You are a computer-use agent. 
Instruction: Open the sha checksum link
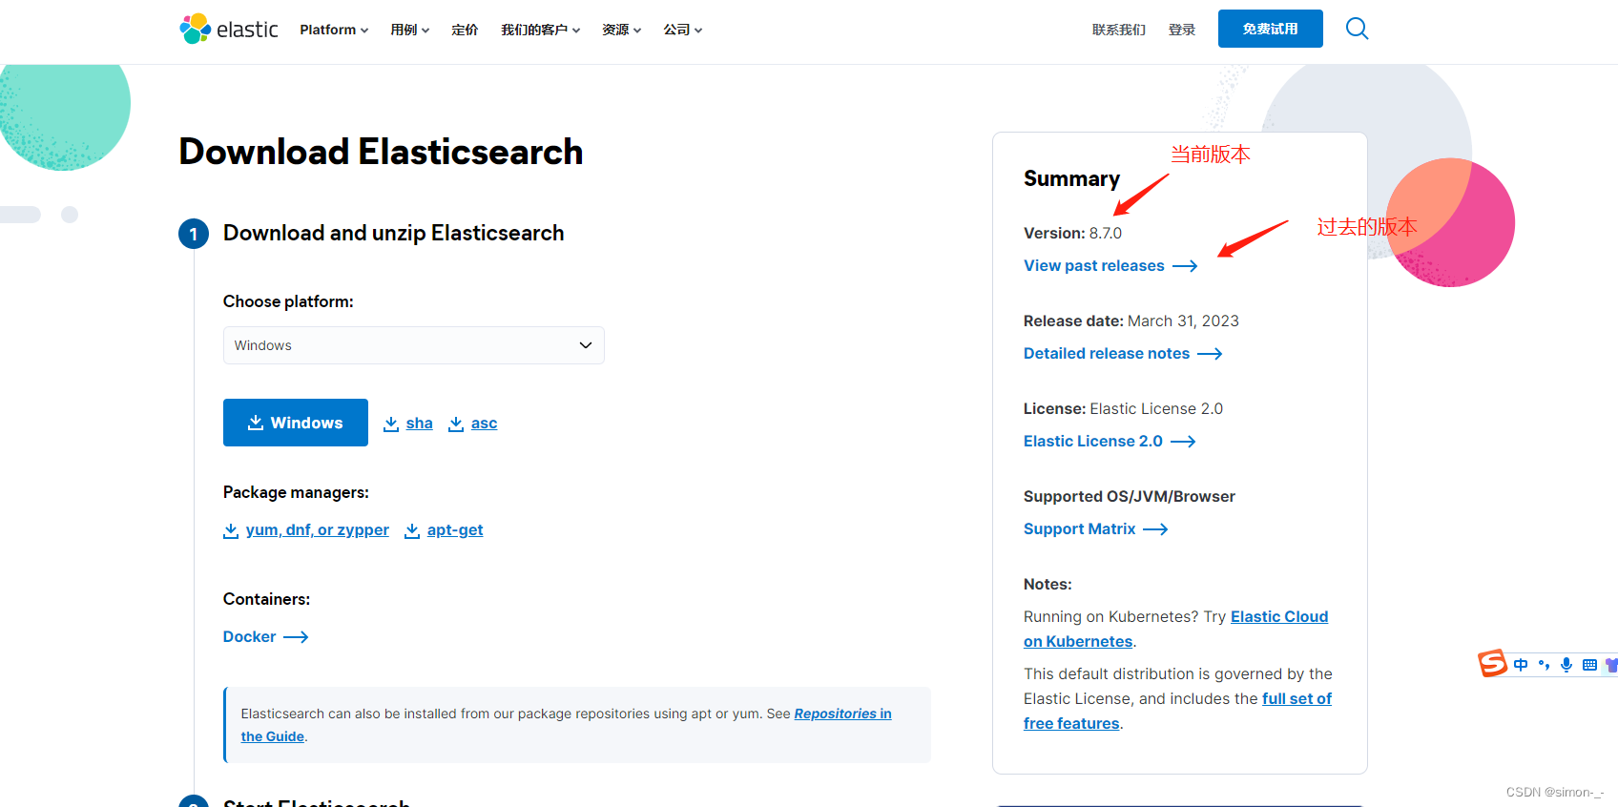[420, 424]
